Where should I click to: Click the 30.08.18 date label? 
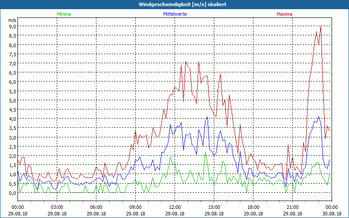point(332,214)
